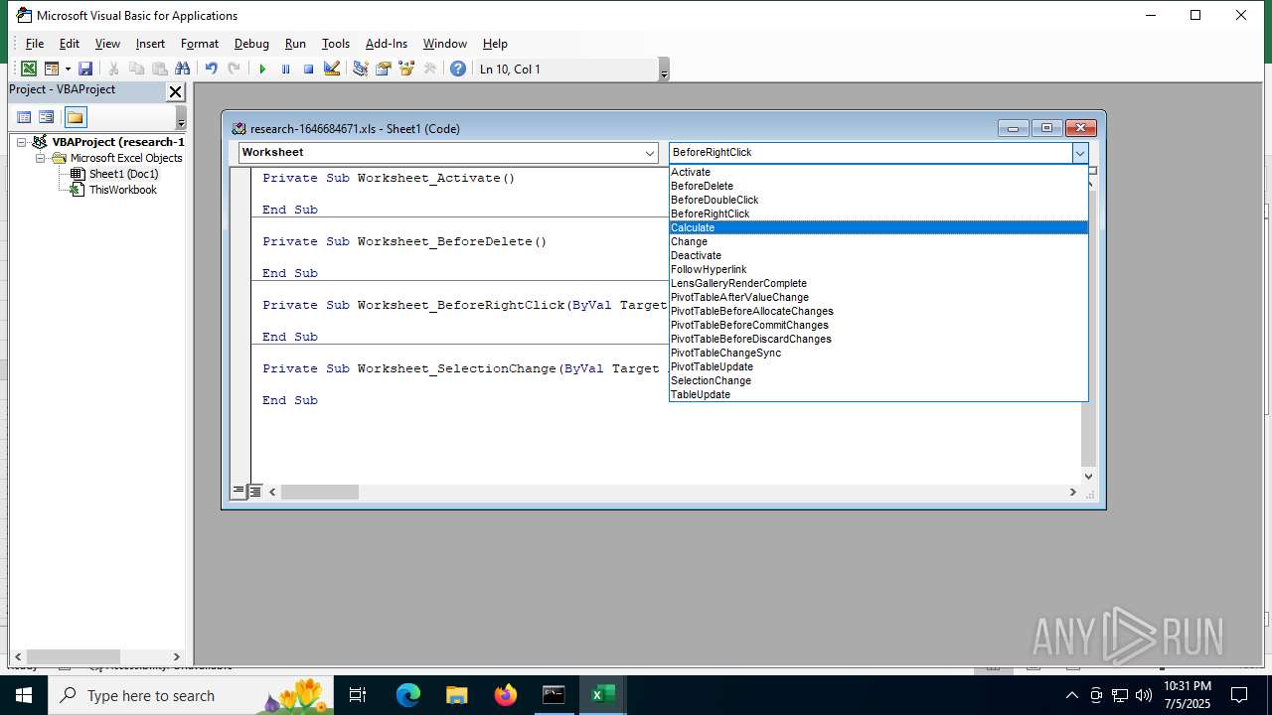Image resolution: width=1272 pixels, height=715 pixels.
Task: Open the Add-Ins menu
Action: coord(387,44)
